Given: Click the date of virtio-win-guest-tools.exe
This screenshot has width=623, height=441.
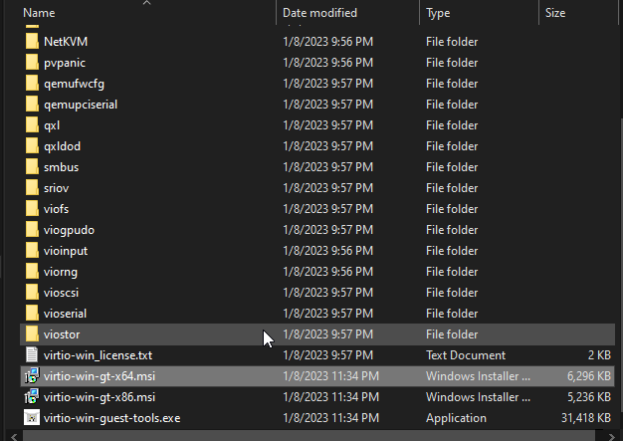Looking at the screenshot, I should coord(331,418).
